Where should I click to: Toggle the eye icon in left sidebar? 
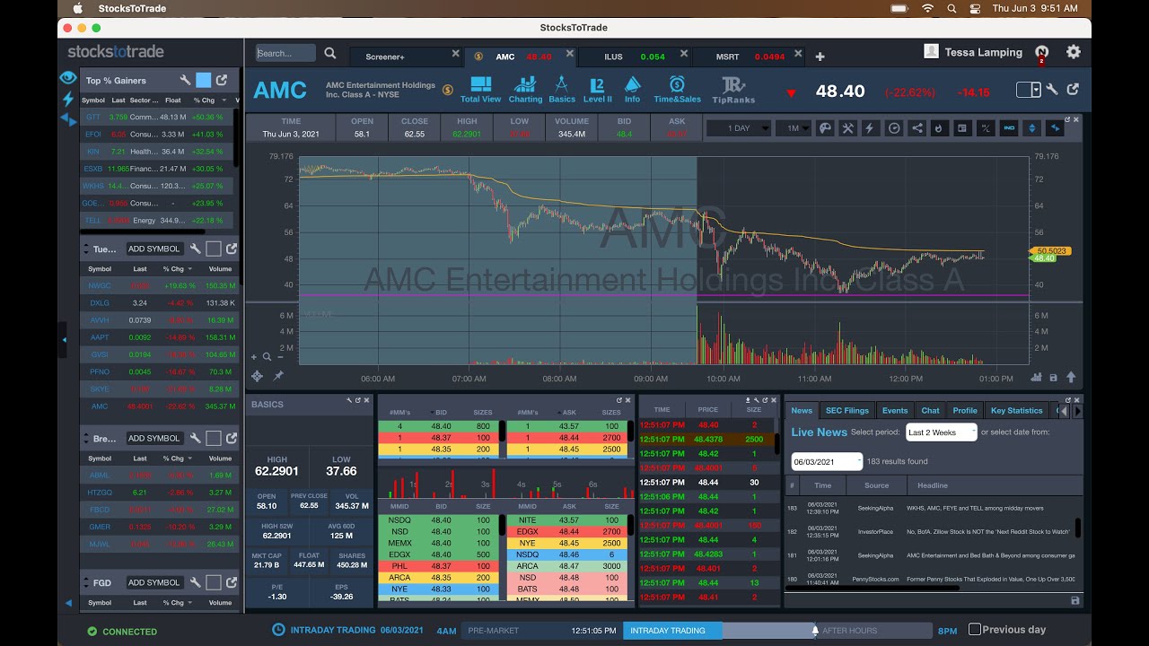click(x=68, y=78)
